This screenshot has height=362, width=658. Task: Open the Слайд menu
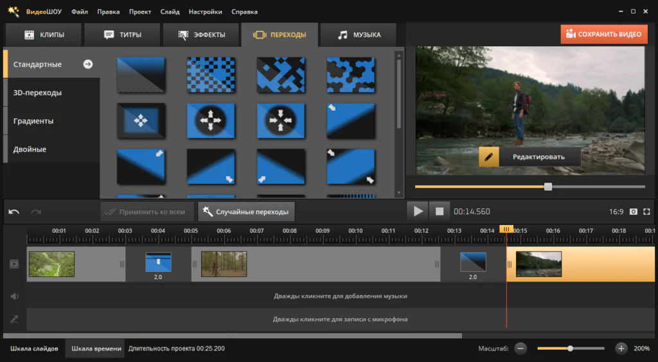[170, 12]
